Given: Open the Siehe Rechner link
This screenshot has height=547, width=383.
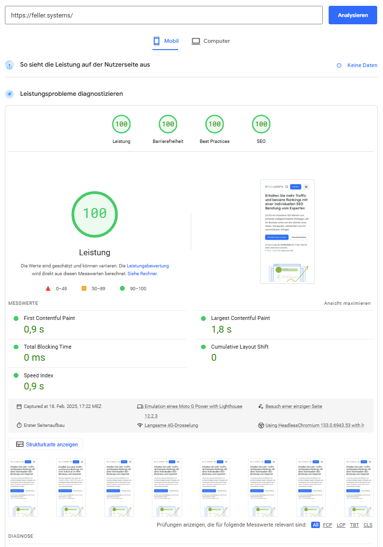Looking at the screenshot, I should coord(142,274).
